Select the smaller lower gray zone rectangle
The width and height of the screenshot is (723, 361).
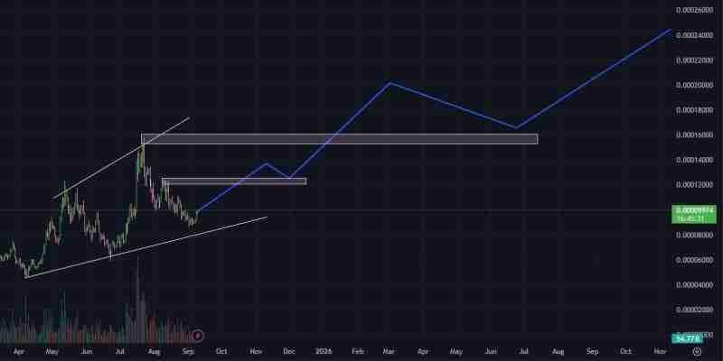click(x=234, y=181)
